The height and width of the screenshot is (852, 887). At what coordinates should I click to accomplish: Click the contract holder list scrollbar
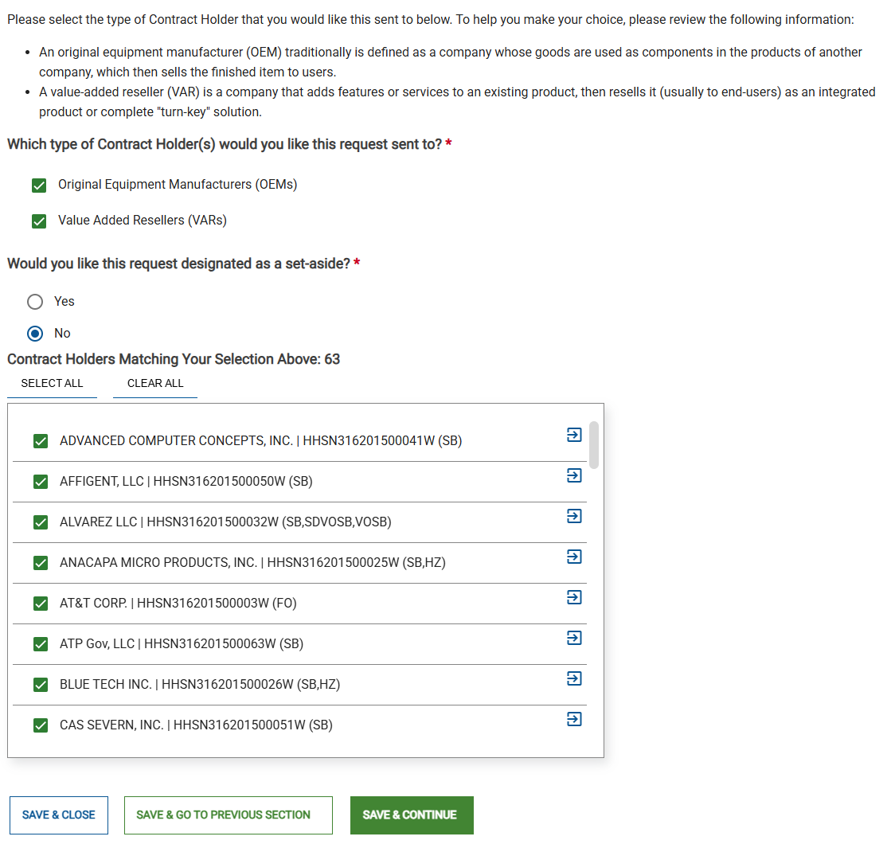[x=593, y=444]
